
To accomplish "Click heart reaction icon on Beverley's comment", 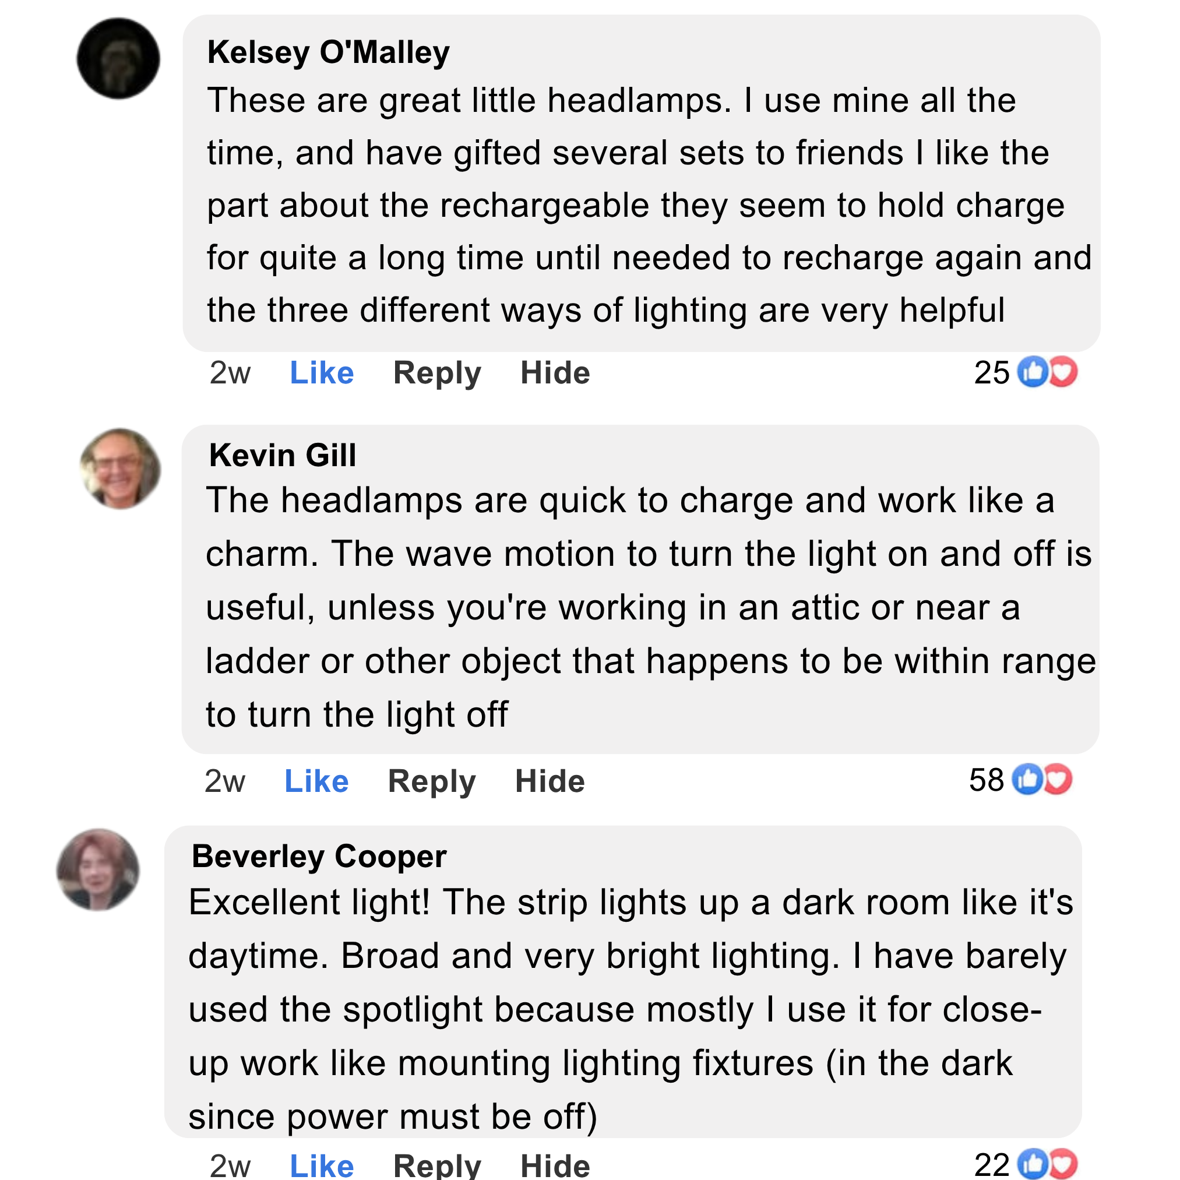I will coord(1064,1164).
